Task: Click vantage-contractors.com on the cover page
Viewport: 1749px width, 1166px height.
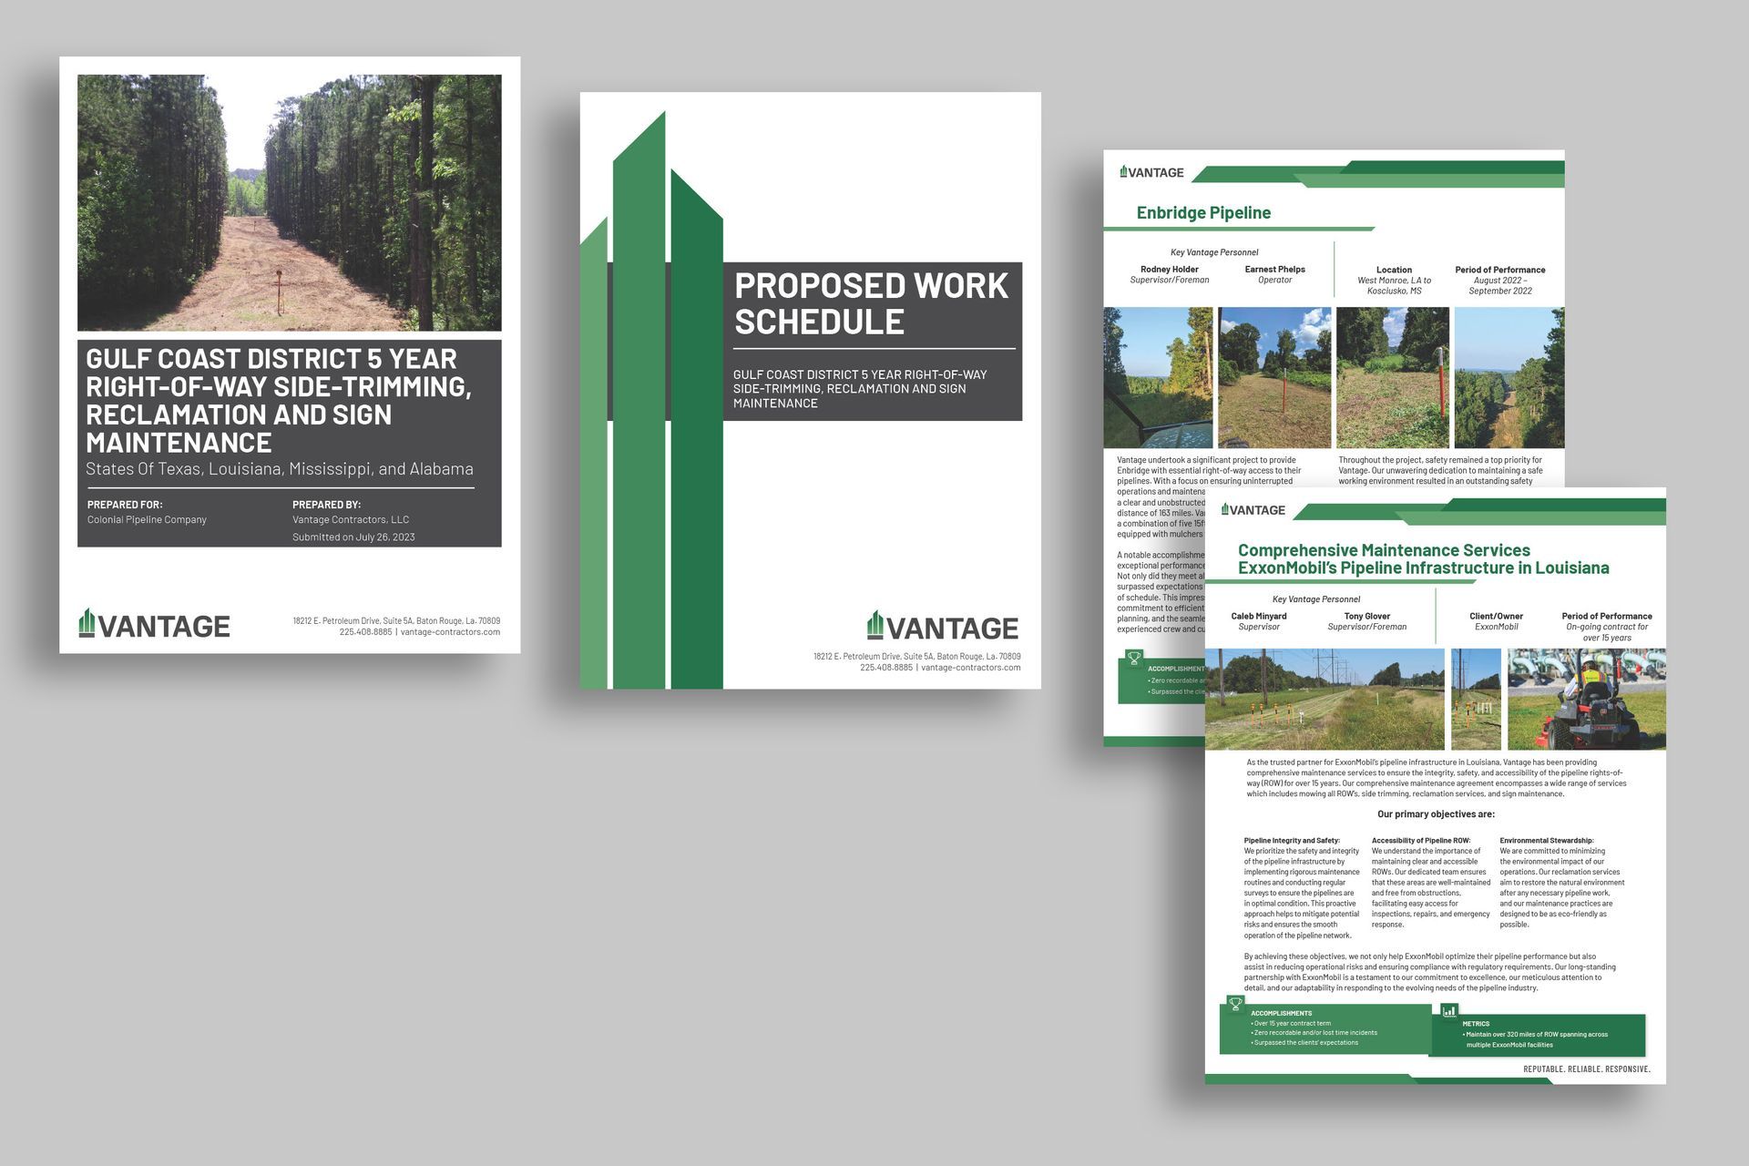Action: coord(450,632)
